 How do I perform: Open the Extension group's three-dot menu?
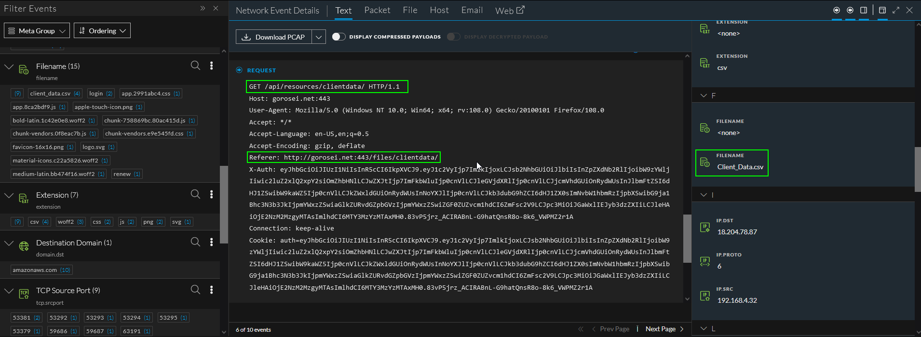[211, 194]
